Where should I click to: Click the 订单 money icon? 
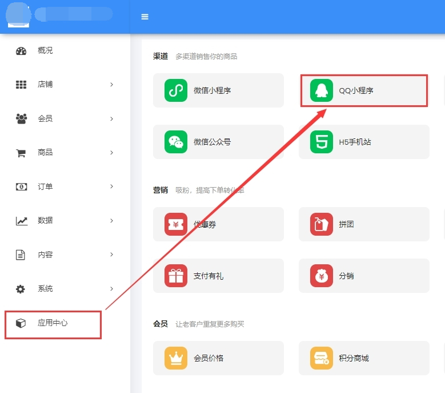[21, 186]
